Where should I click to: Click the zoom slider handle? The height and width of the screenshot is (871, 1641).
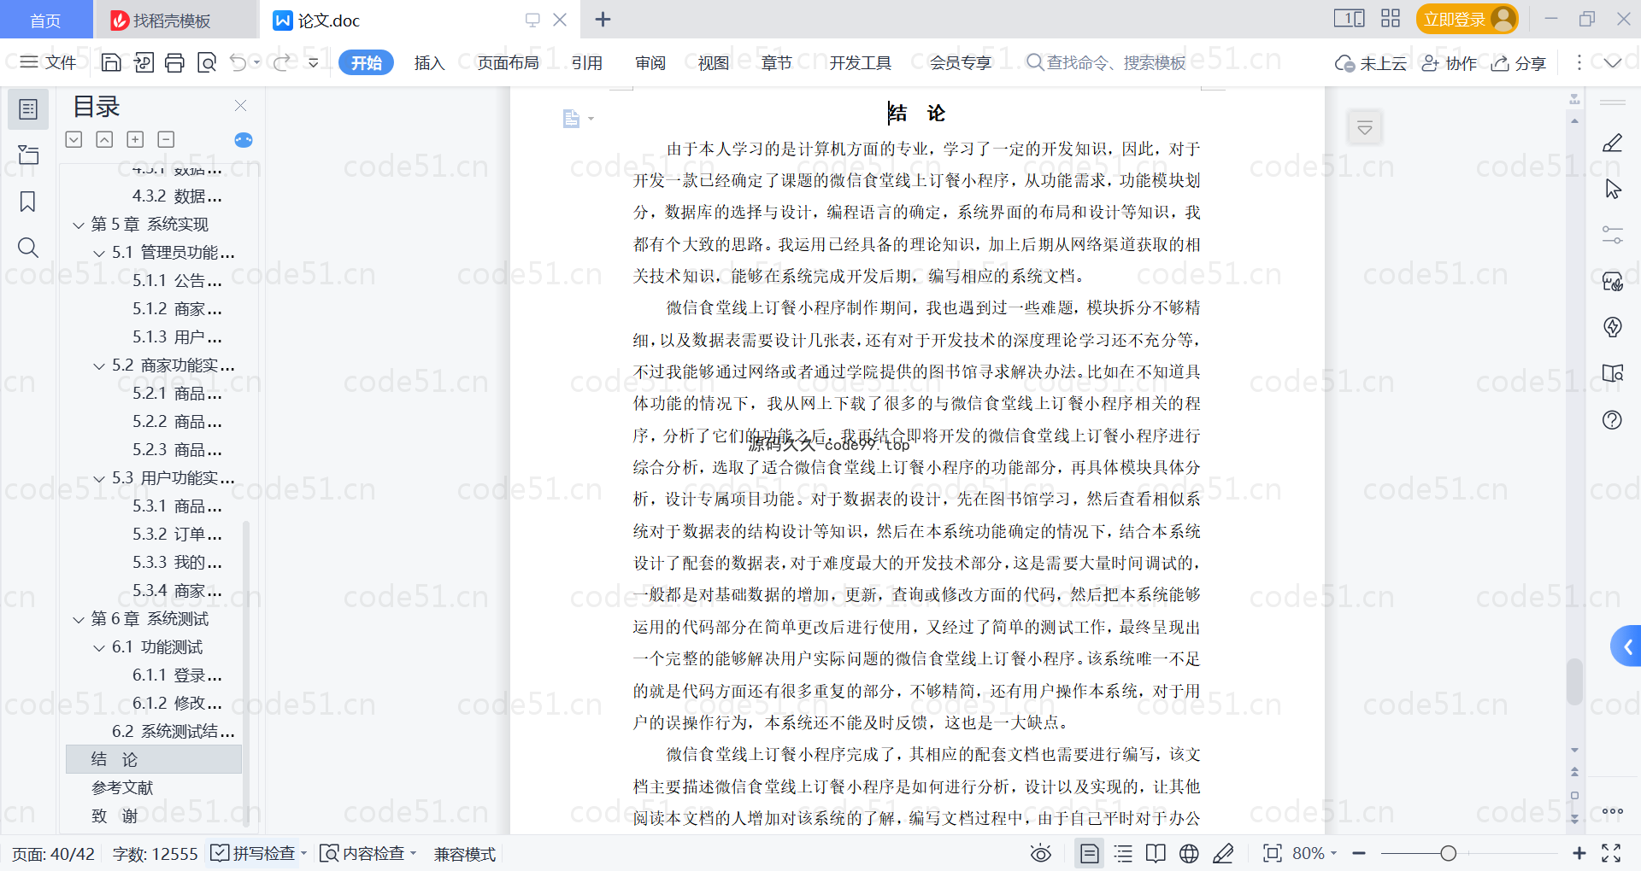1448,853
